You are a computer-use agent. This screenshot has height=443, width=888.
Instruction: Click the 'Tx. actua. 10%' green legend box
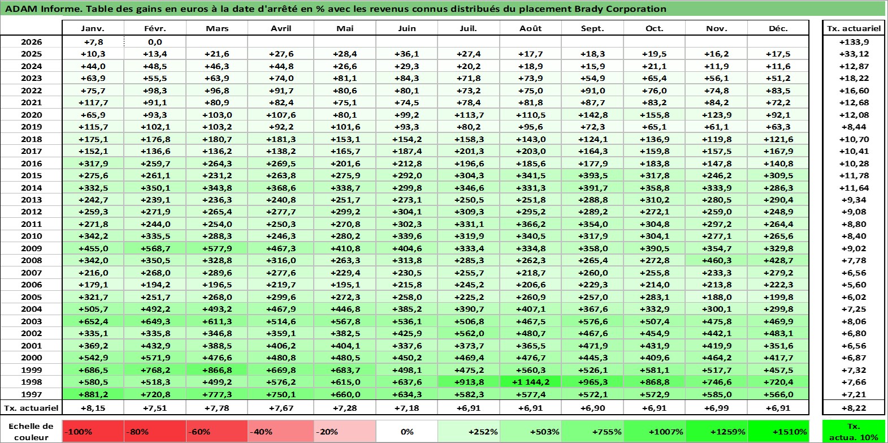tap(854, 431)
